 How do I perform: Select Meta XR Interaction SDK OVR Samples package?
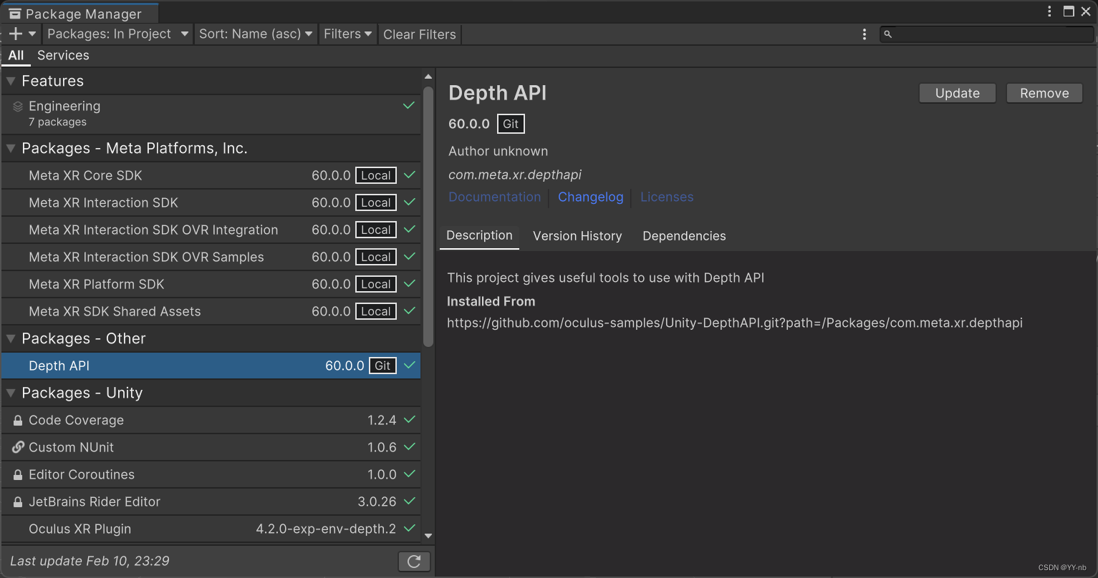pyautogui.click(x=211, y=257)
